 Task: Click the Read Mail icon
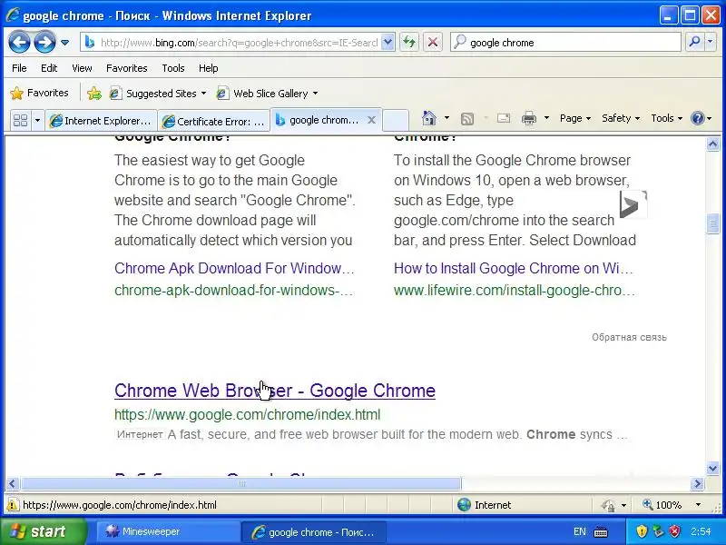504,119
